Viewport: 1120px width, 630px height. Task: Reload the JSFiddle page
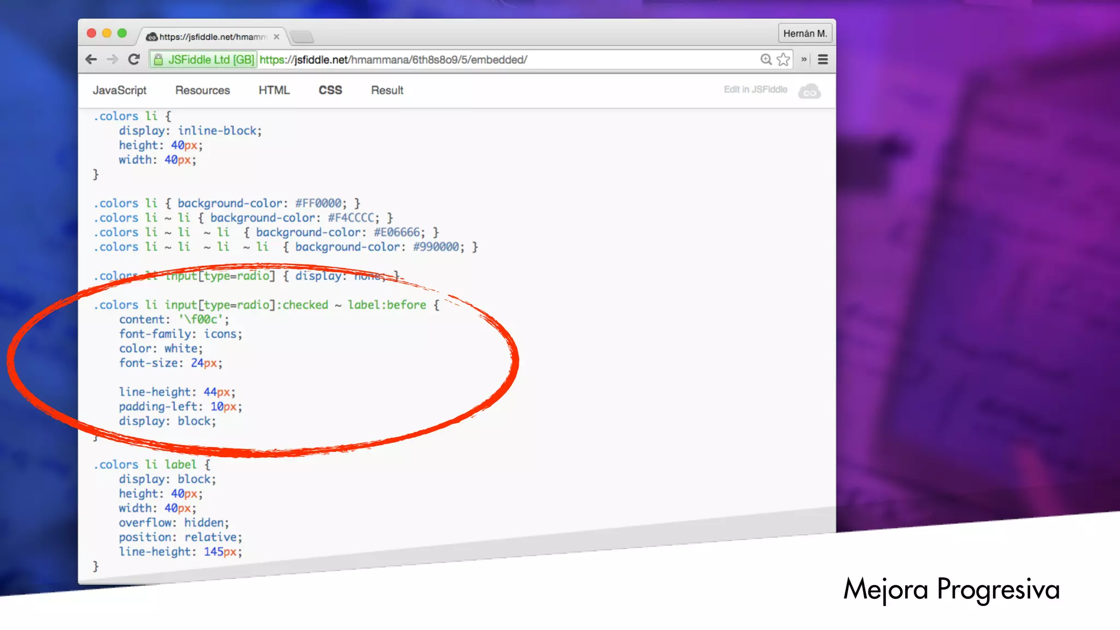[x=134, y=60]
